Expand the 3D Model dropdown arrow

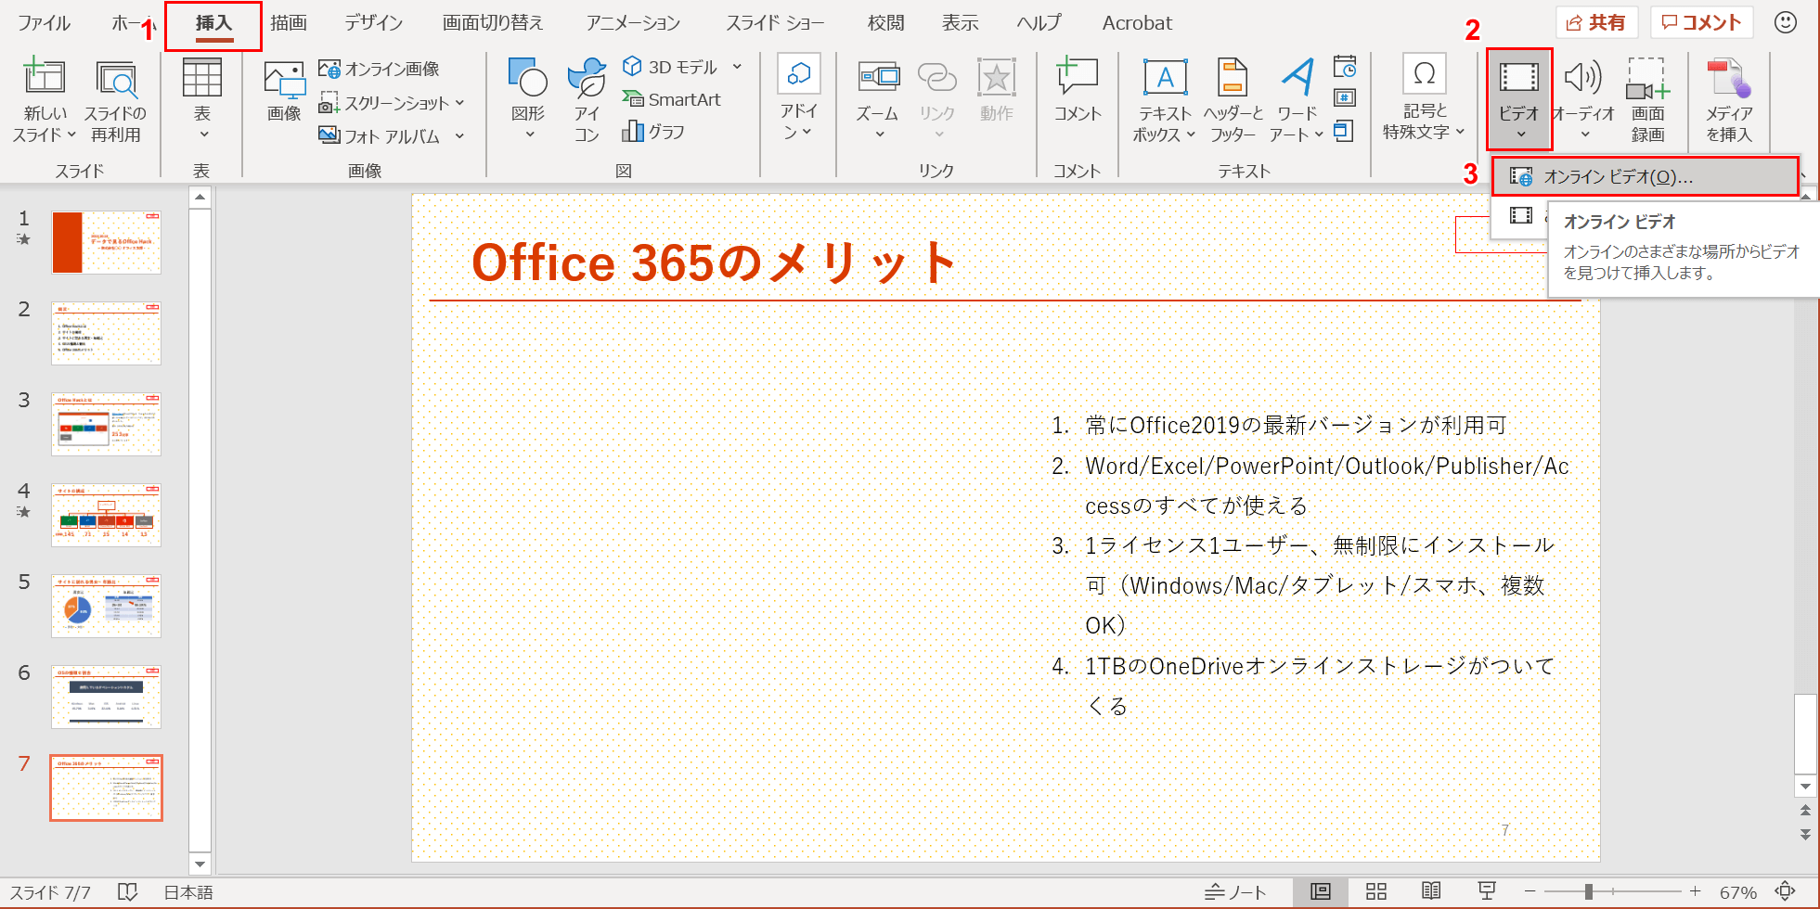737,67
